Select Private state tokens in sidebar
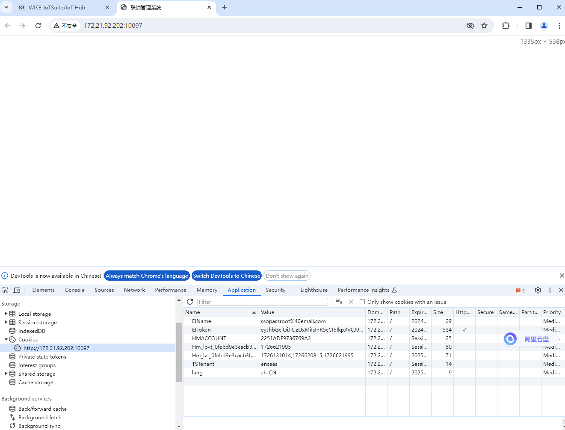565x430 pixels. coord(42,356)
